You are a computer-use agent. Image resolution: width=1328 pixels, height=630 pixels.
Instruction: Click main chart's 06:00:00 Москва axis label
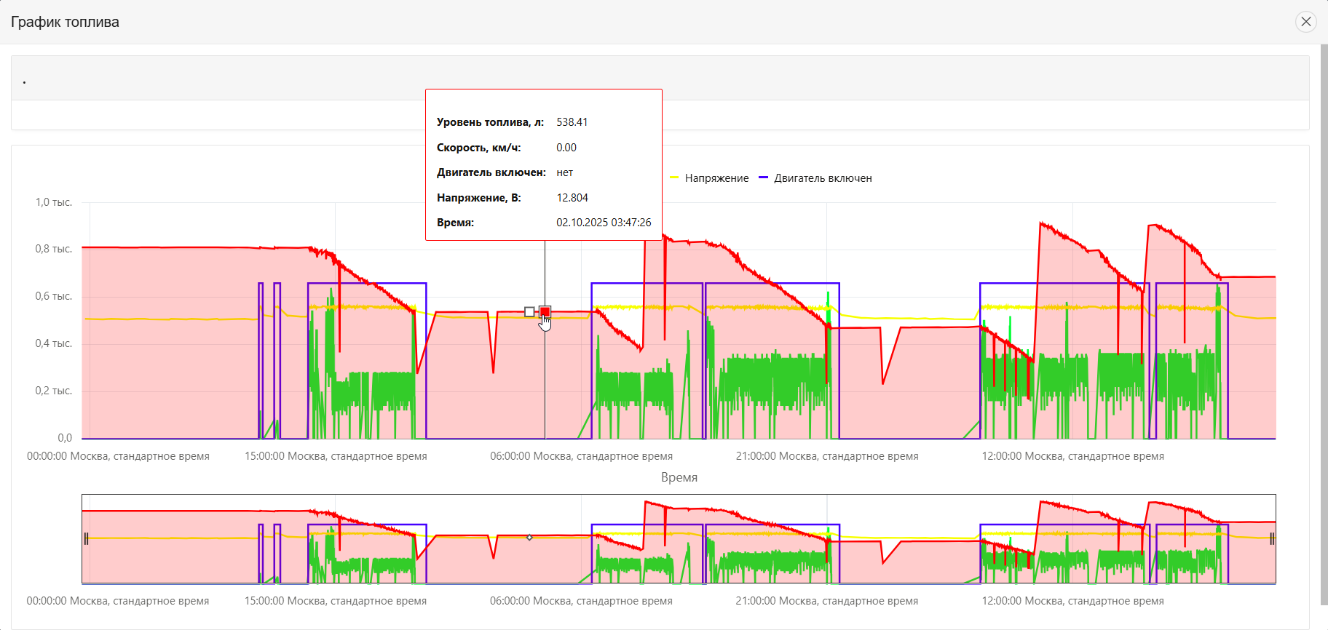click(x=581, y=456)
